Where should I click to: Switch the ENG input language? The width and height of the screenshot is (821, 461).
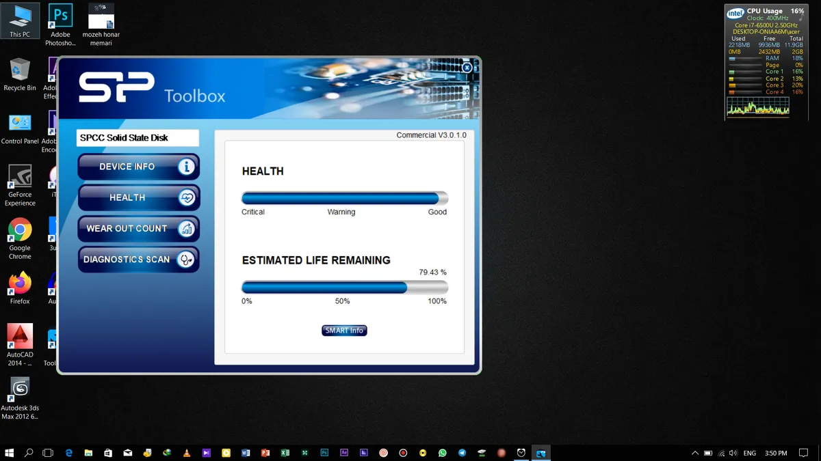(x=750, y=453)
